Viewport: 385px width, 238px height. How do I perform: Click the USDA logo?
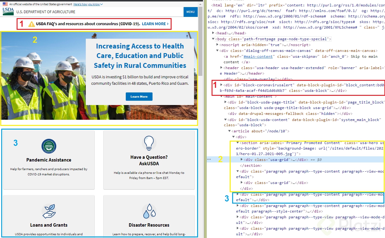pyautogui.click(x=8, y=12)
